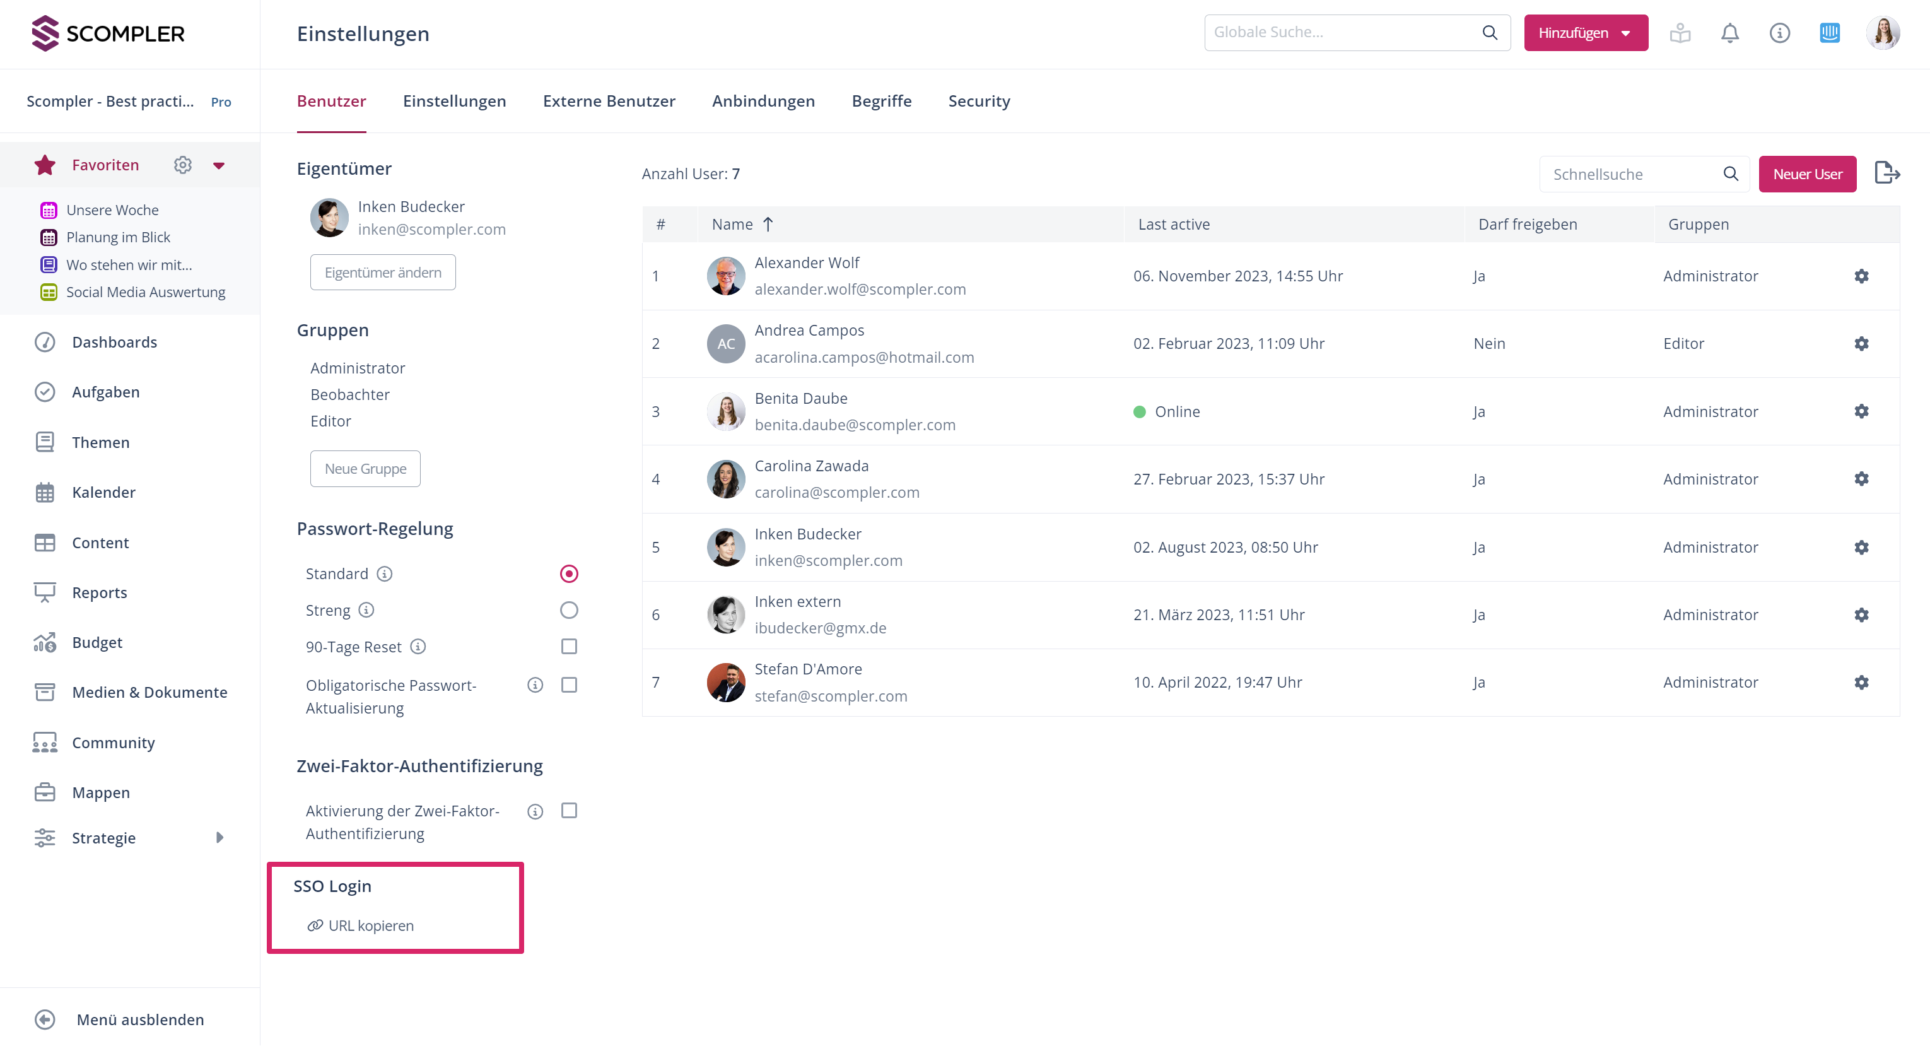Click the Menü ausblenden arrow icon
Viewport: 1930px width, 1046px height.
(x=45, y=1019)
